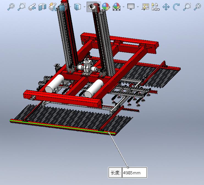The image size is (204, 185).
Task: Open the View Settings dropdown arrow
Action: 138,7
